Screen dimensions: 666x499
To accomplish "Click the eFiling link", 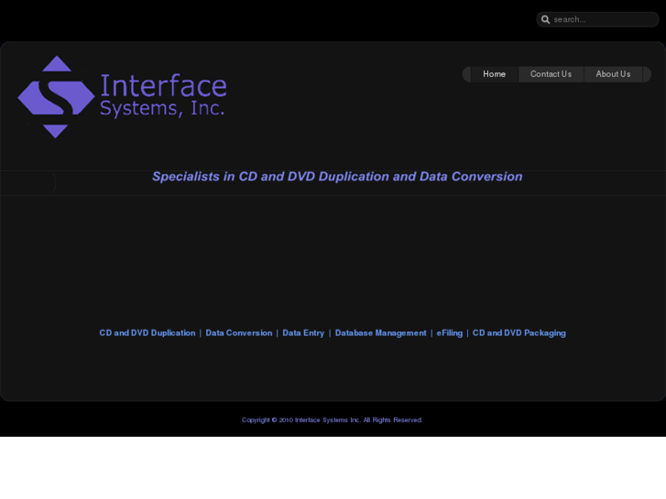I will click(450, 333).
